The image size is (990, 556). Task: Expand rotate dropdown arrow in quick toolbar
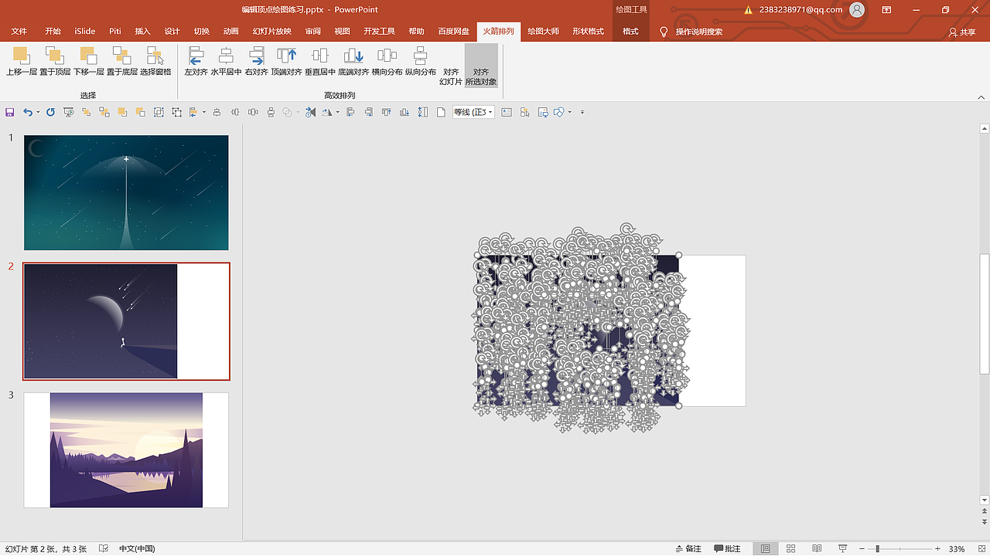tap(337, 112)
